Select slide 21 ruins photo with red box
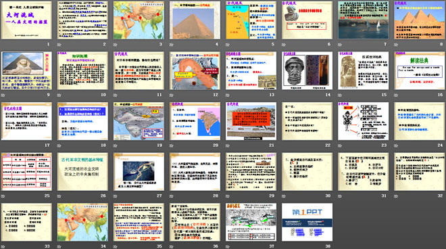The width and height of the screenshot is (446, 249). click(x=251, y=121)
